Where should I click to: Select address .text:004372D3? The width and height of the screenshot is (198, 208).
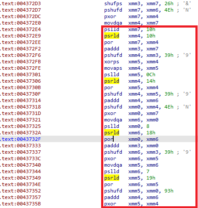tap(20, 3)
